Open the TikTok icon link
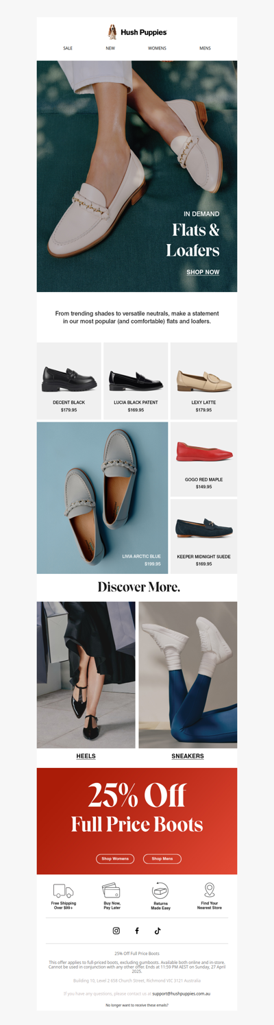 (x=158, y=930)
